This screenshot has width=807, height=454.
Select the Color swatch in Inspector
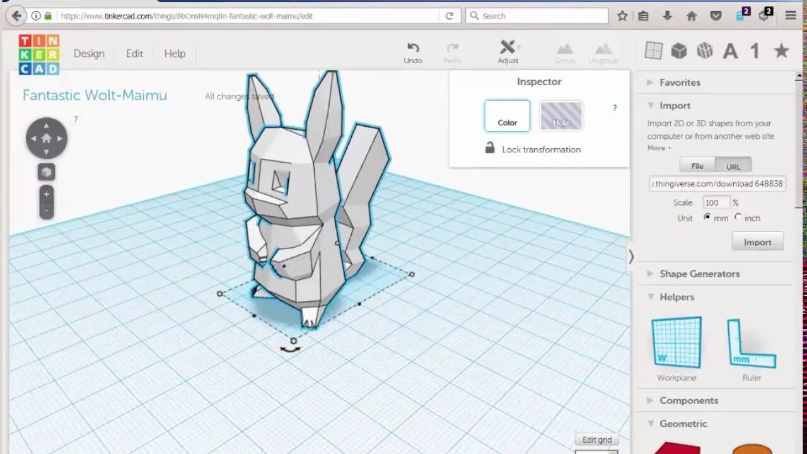click(x=508, y=116)
